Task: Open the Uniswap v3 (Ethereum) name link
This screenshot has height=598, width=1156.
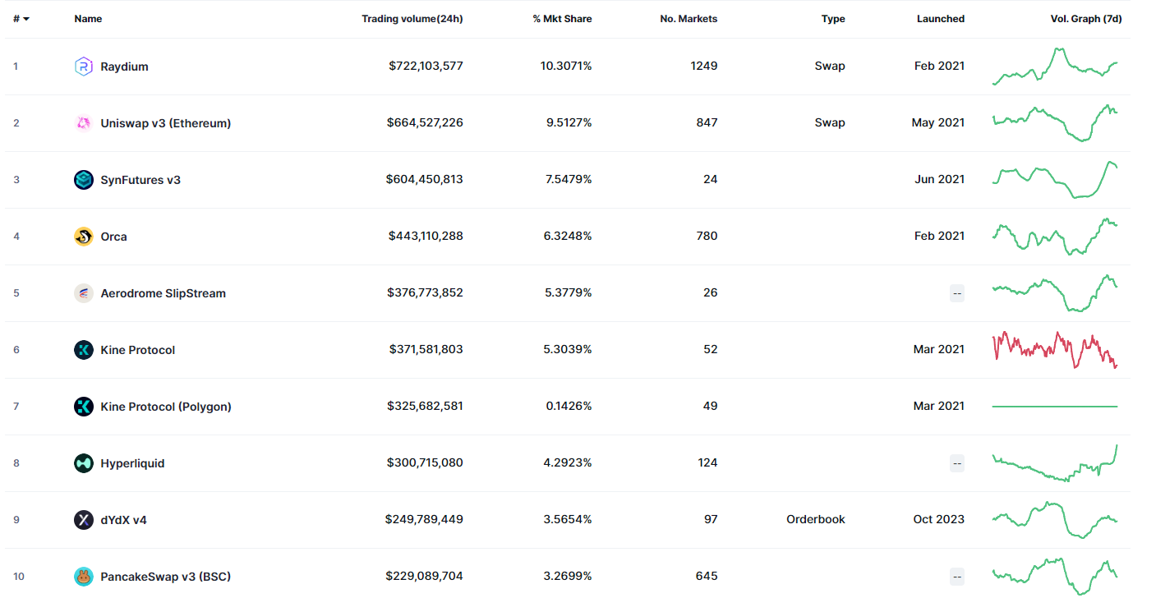Action: tap(166, 123)
